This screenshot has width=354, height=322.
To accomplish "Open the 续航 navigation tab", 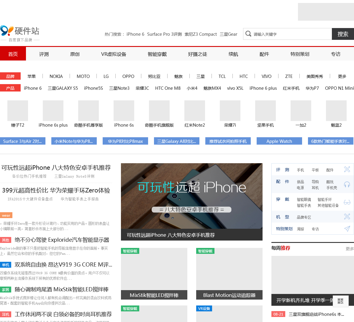I will (x=233, y=54).
